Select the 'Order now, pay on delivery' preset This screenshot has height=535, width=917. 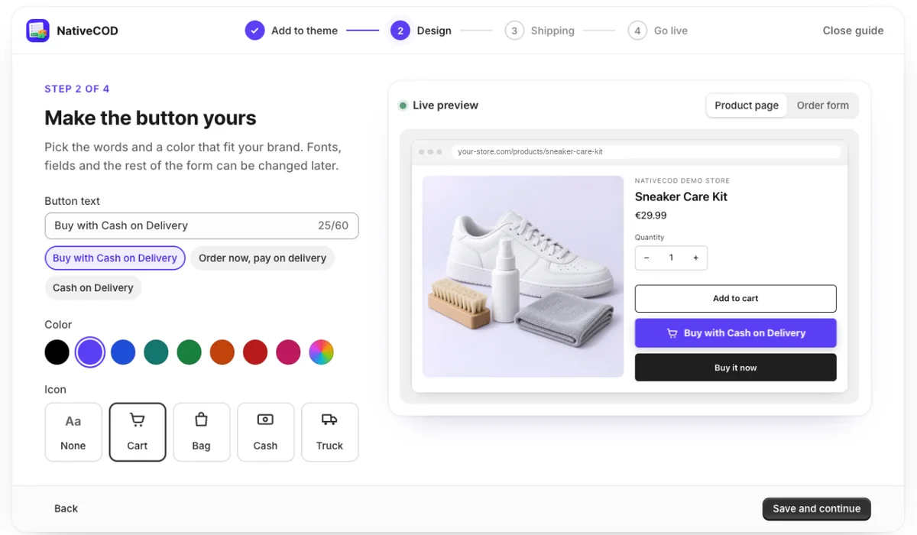[x=262, y=258]
